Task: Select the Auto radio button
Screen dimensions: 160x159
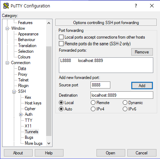Action: pyautogui.click(x=61, y=109)
